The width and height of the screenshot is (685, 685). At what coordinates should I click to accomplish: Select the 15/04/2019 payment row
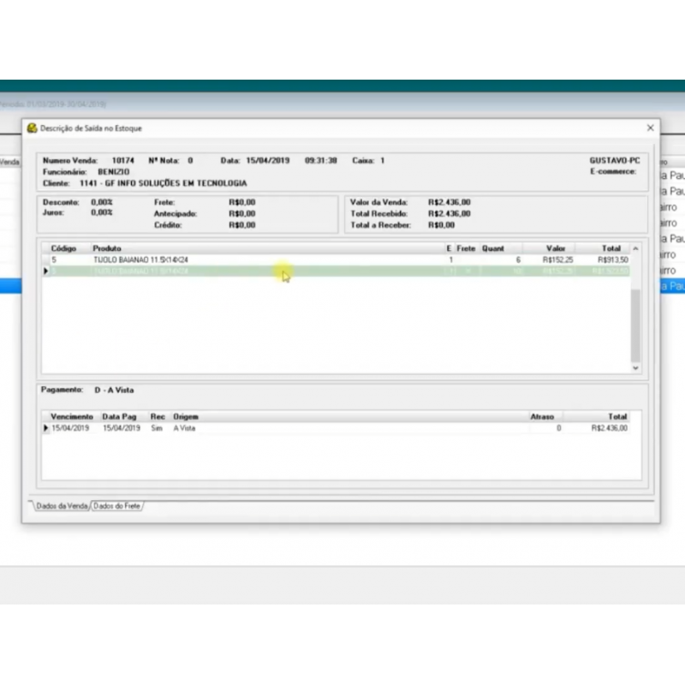click(x=257, y=428)
